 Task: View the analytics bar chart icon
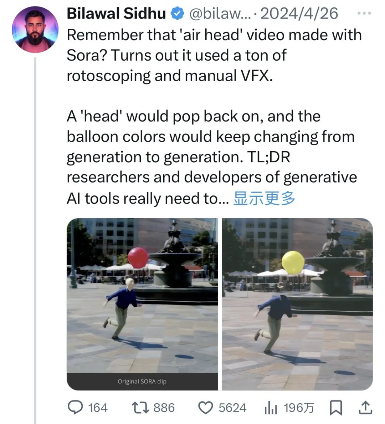tap(271, 408)
